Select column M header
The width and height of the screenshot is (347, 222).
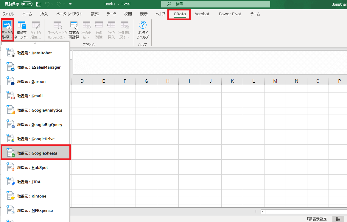click(x=275, y=81)
